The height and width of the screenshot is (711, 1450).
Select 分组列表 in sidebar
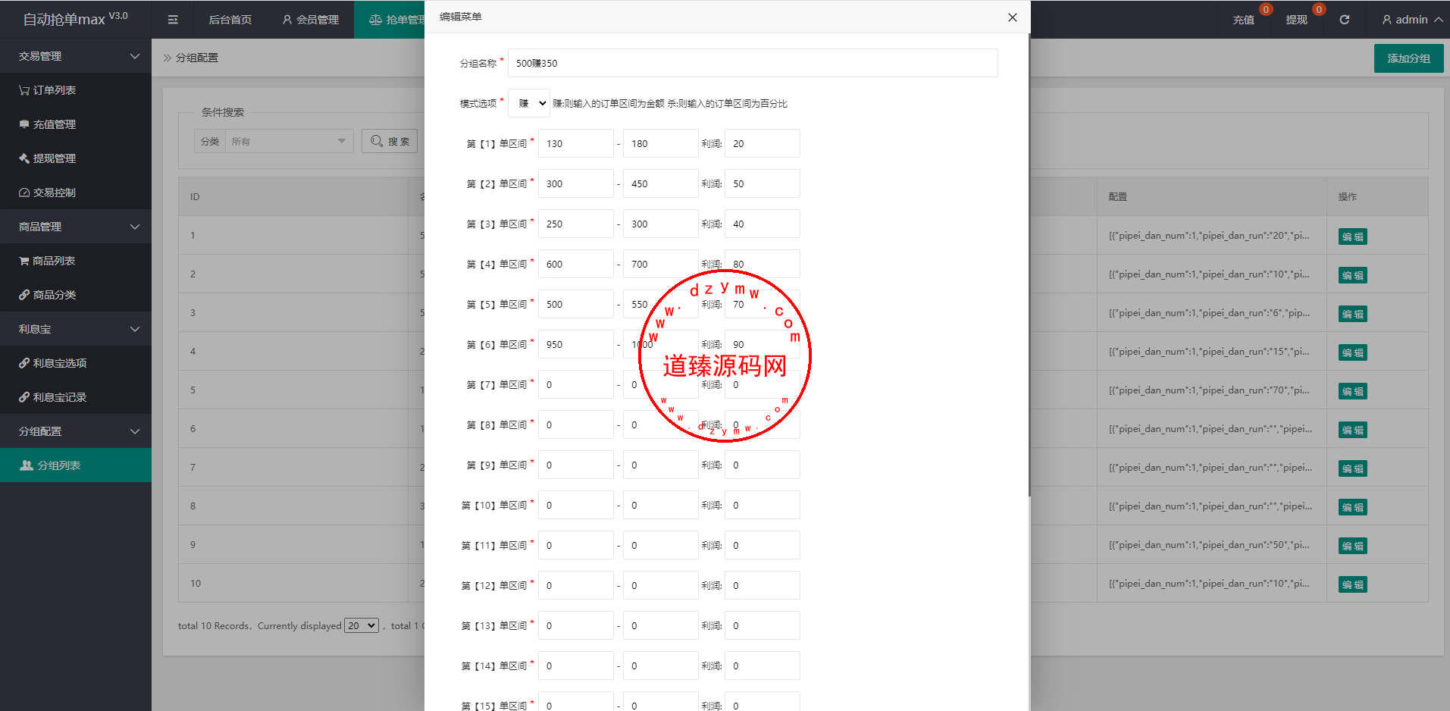coord(76,465)
